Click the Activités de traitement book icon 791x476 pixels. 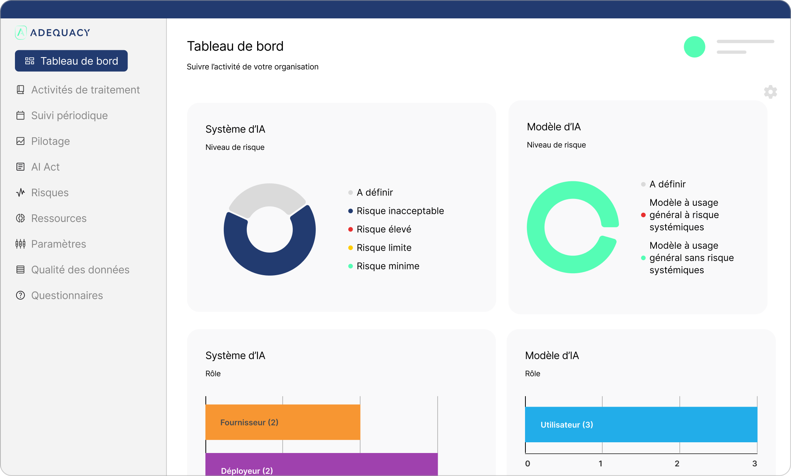(21, 90)
